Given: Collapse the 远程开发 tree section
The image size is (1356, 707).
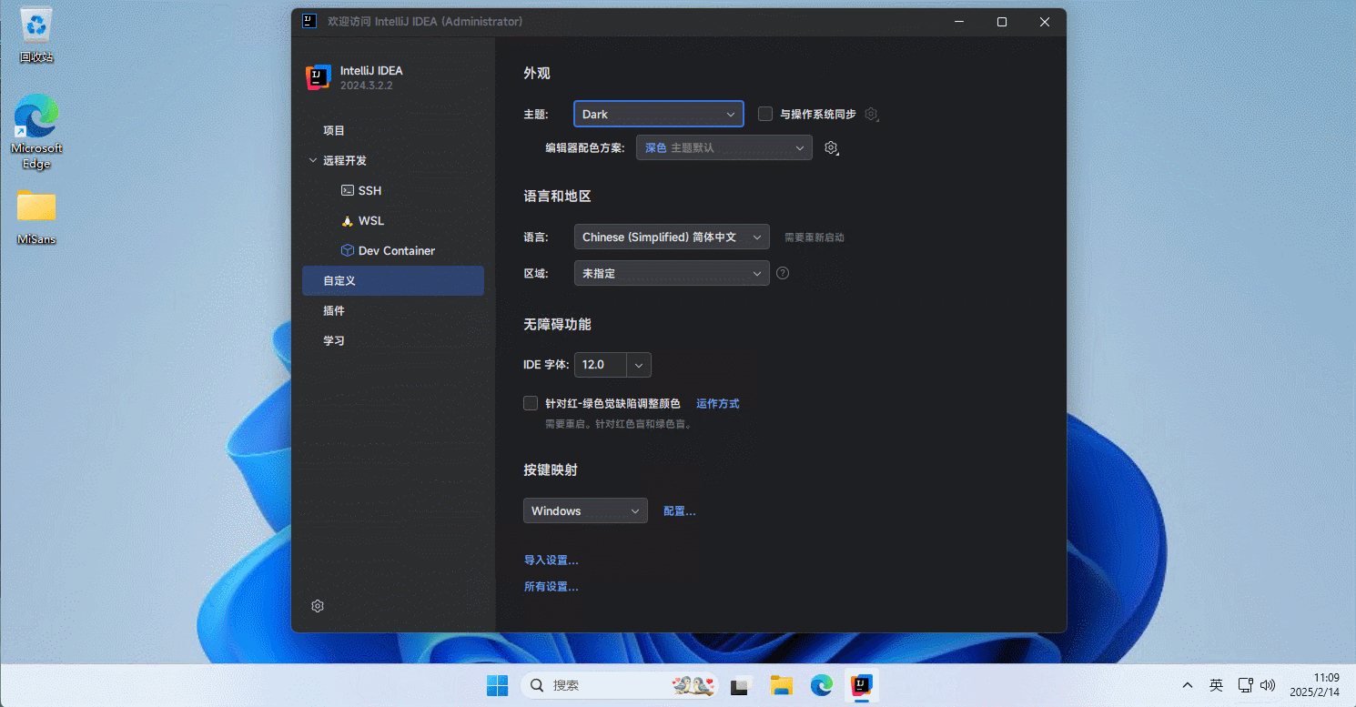Looking at the screenshot, I should (x=313, y=160).
